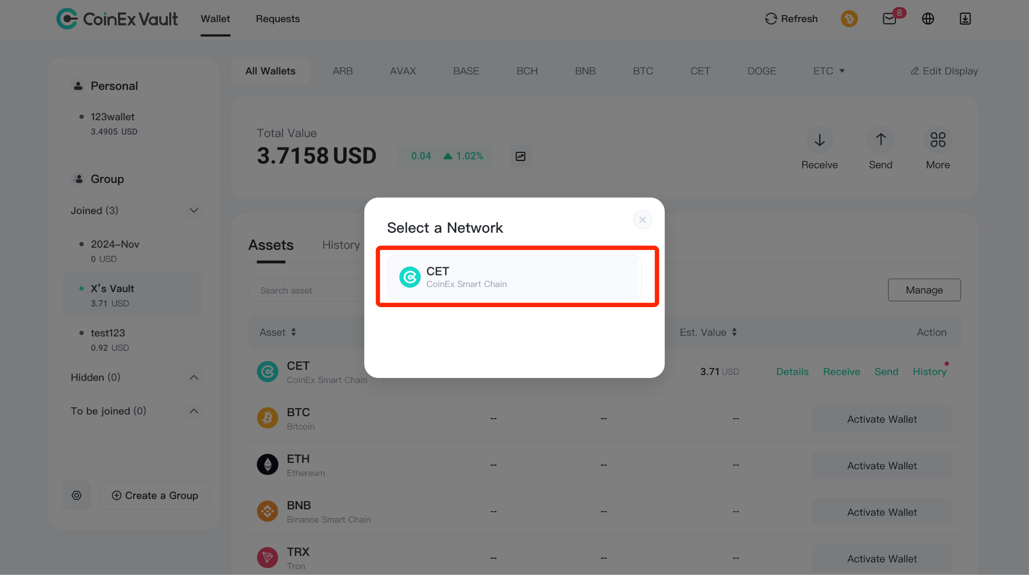The width and height of the screenshot is (1029, 575).
Task: Click the Refresh icon in header
Action: (771, 19)
